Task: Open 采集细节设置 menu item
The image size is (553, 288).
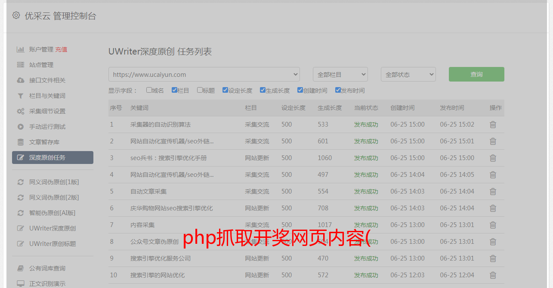Action: coord(47,111)
